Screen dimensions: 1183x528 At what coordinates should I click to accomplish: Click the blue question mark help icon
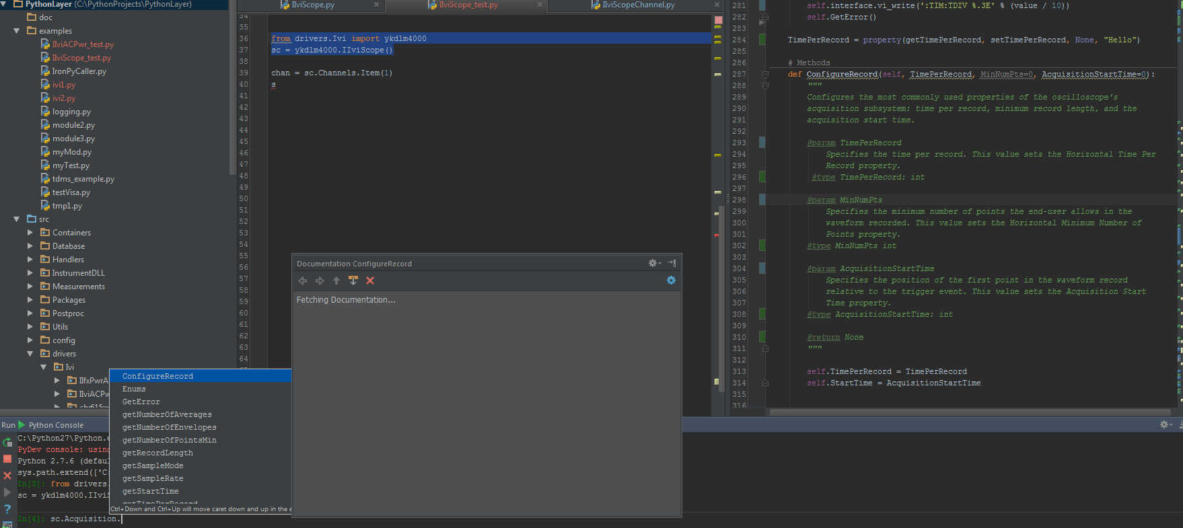(7, 509)
